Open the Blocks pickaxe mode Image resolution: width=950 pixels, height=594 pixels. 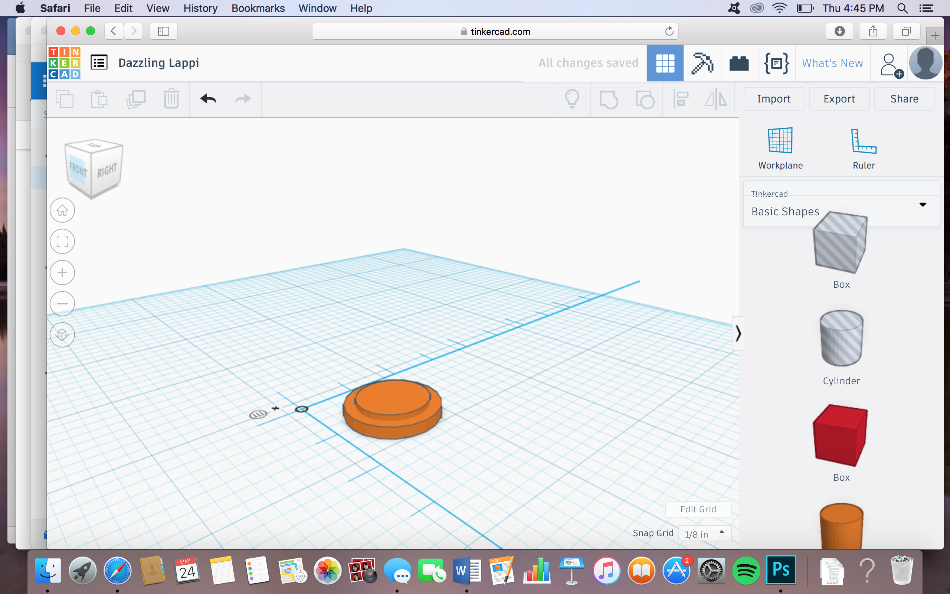pyautogui.click(x=702, y=63)
